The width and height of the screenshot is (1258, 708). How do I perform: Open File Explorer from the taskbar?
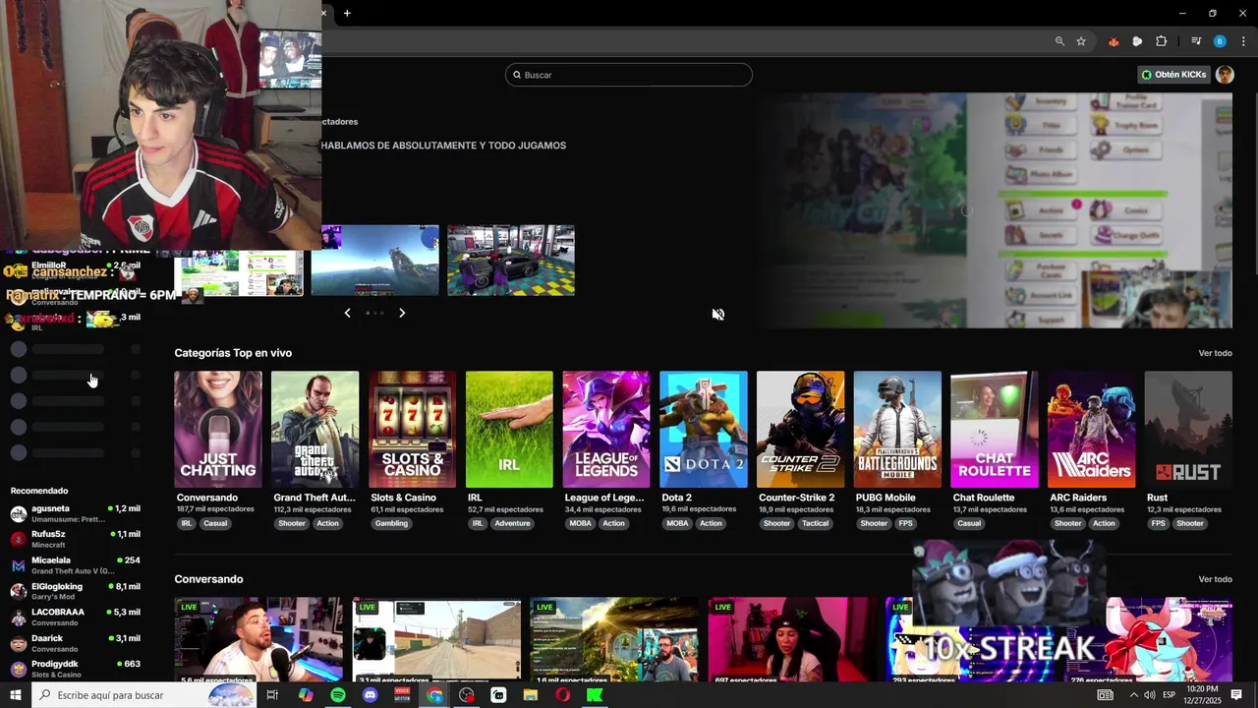tap(531, 695)
